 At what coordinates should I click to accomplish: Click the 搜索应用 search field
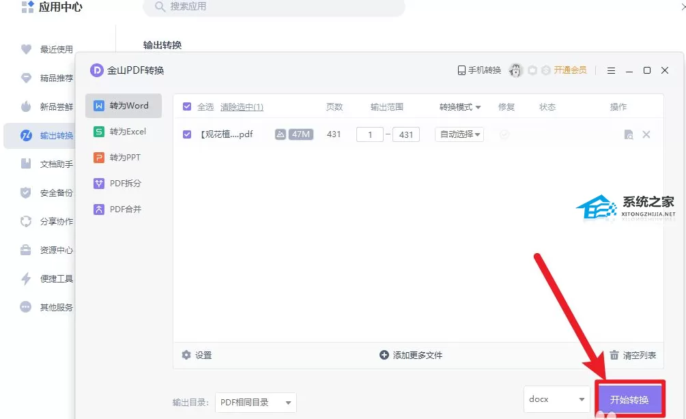pos(274,7)
